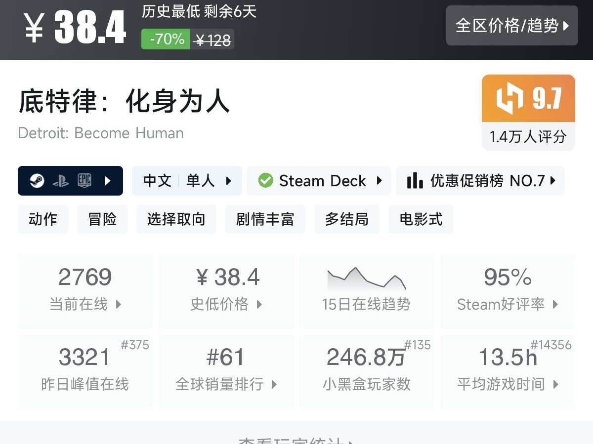Image resolution: width=593 pixels, height=444 pixels.
Task: Open the all-region price trend button
Action: coord(512,26)
